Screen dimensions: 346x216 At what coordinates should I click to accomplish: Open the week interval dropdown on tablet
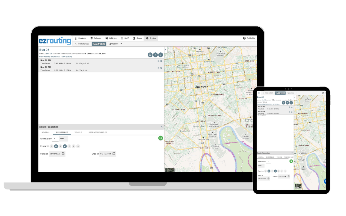261,166
